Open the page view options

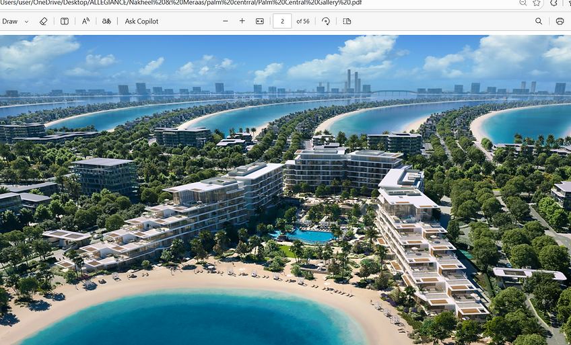347,21
